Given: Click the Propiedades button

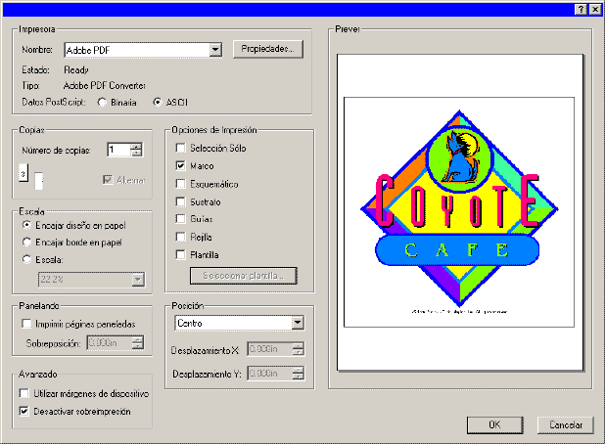Looking at the screenshot, I should (x=268, y=49).
